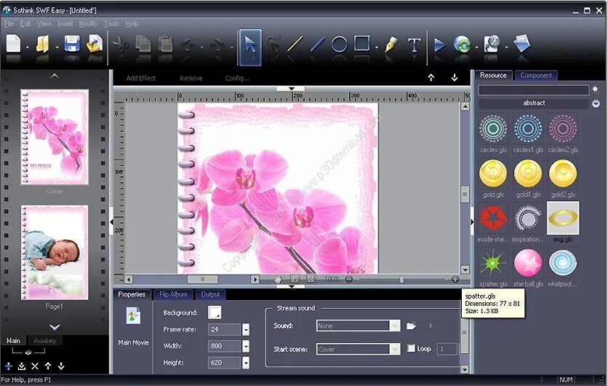
Task: Click scene list down chevron
Action: point(55,327)
